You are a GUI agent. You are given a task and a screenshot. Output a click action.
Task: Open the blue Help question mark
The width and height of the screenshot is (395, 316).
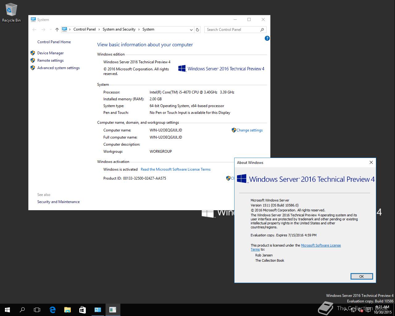point(267,38)
